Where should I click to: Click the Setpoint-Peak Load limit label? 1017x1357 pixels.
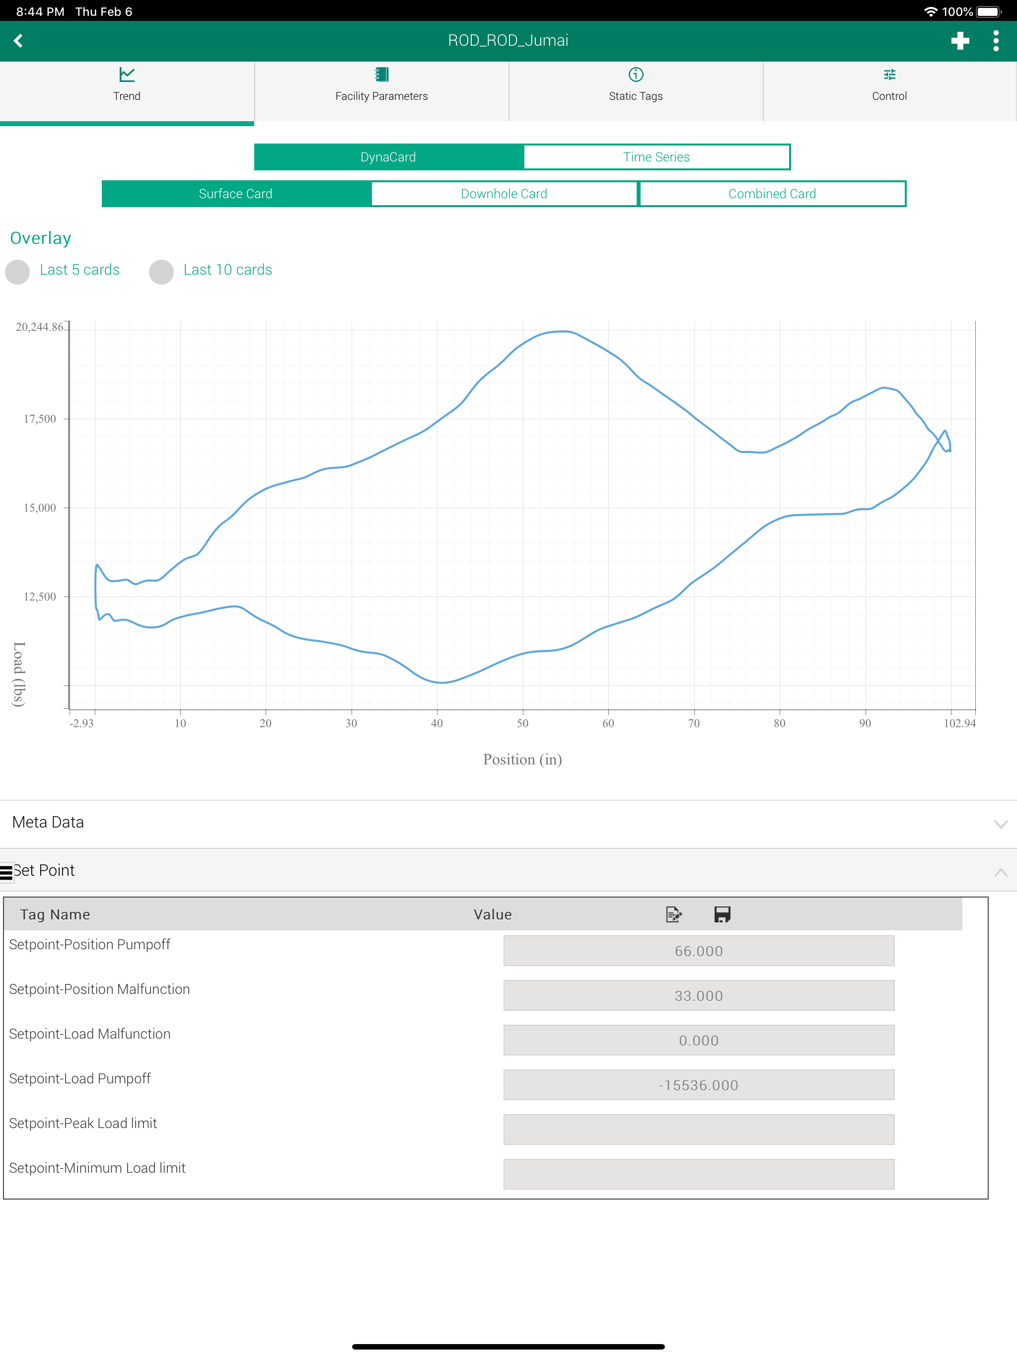[x=83, y=1123]
